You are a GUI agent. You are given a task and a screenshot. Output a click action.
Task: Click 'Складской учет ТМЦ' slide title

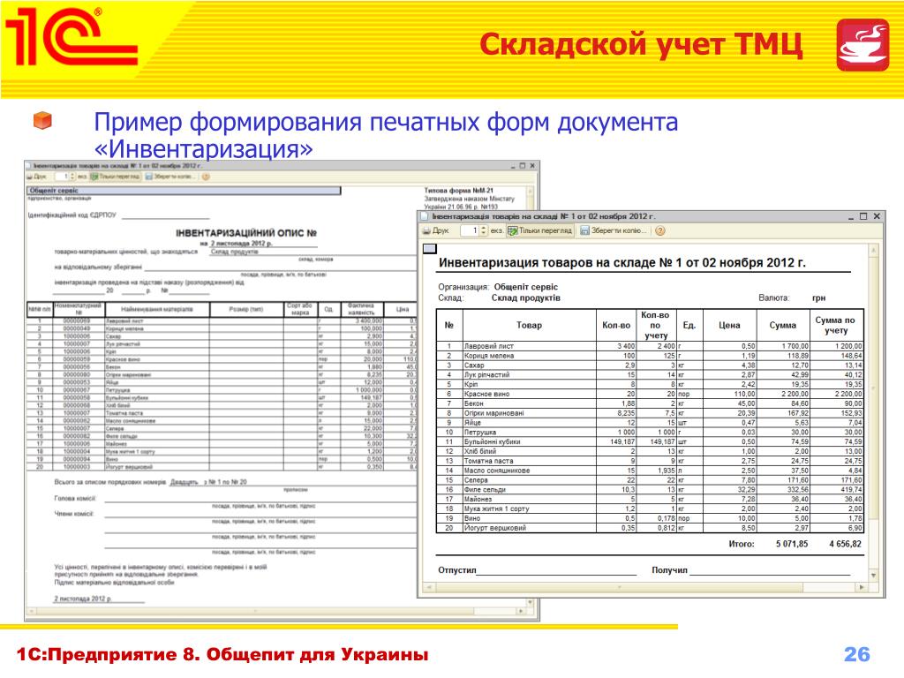[x=641, y=45]
